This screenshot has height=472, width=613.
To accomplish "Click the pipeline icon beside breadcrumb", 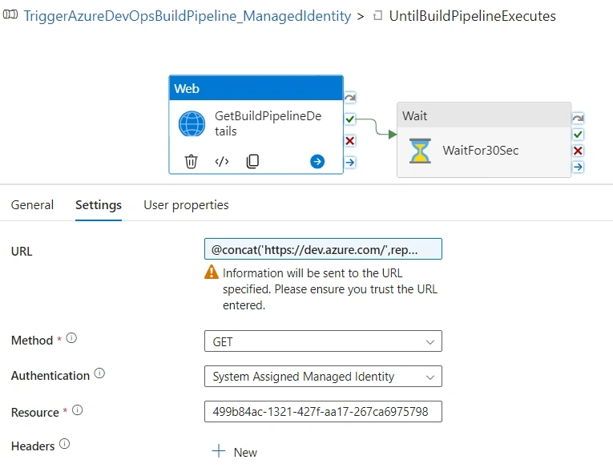I will tap(10, 15).
